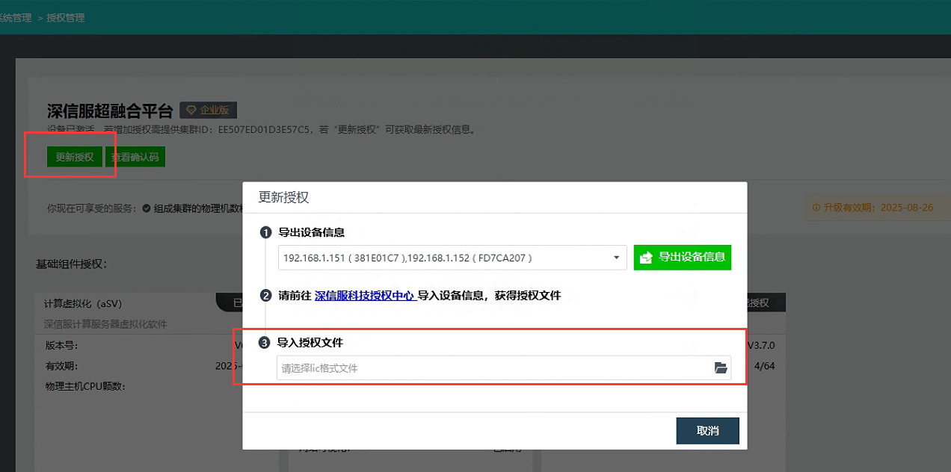Select 授权管理 in the breadcrumb
951x472 pixels.
66,17
